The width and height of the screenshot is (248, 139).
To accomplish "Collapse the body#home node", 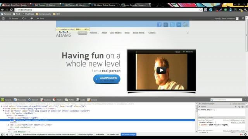I will 3,111.
